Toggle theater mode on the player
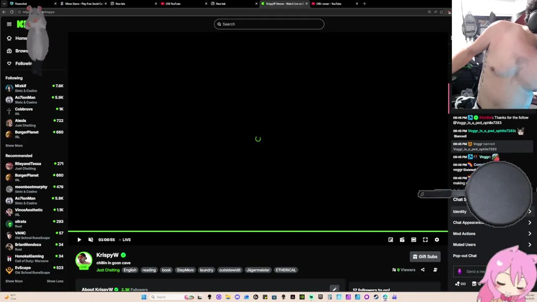Screen dimensions: 537x302 [414, 240]
